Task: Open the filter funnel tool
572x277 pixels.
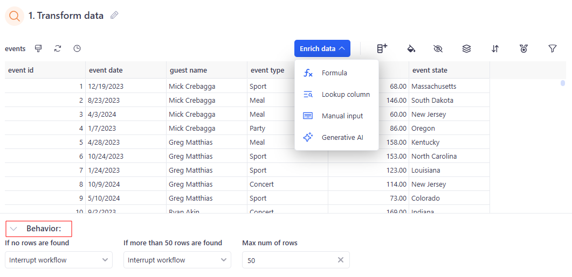Action: click(x=553, y=48)
